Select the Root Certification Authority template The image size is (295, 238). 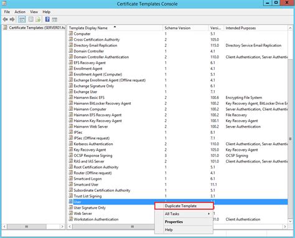pyautogui.click(x=96, y=167)
